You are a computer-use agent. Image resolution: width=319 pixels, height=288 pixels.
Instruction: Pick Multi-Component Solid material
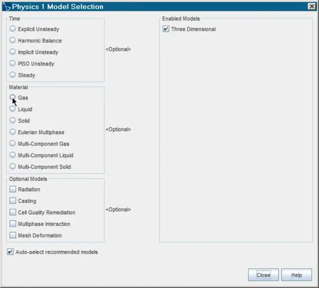click(x=13, y=166)
